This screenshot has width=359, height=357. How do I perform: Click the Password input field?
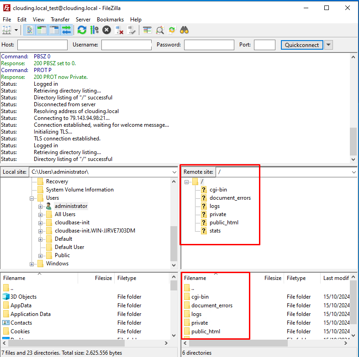(209, 45)
